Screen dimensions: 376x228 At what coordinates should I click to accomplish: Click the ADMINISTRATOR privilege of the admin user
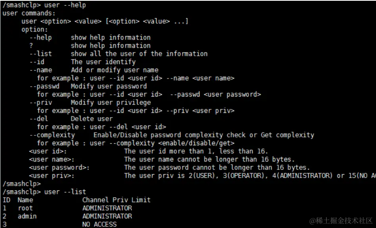tap(107, 216)
